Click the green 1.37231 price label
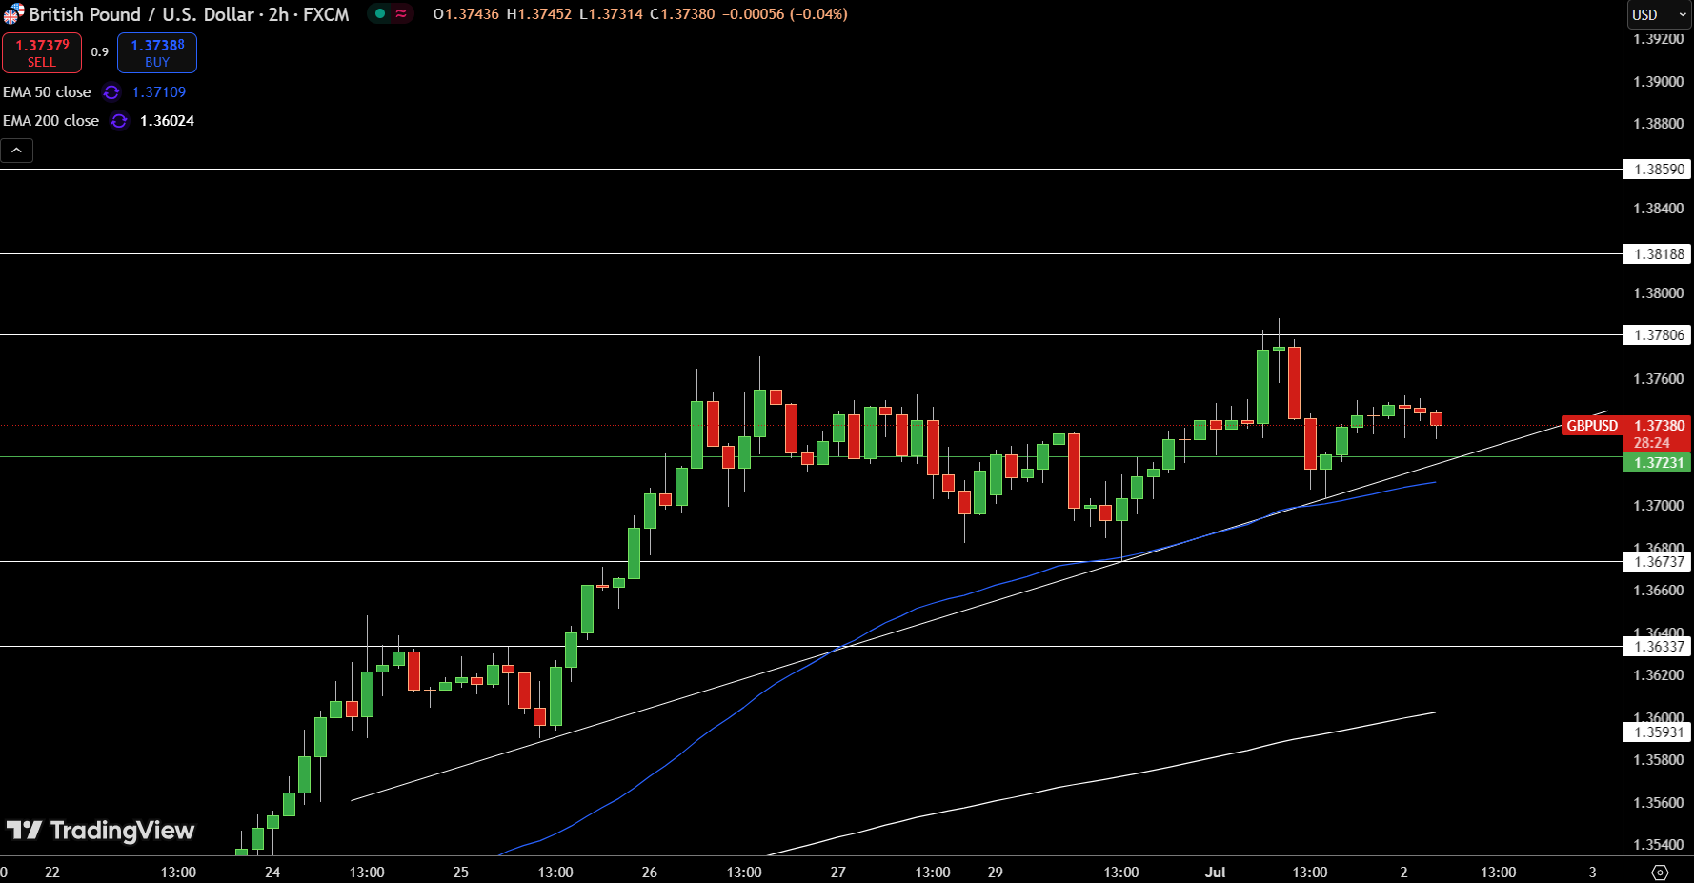The width and height of the screenshot is (1694, 883). (x=1659, y=463)
